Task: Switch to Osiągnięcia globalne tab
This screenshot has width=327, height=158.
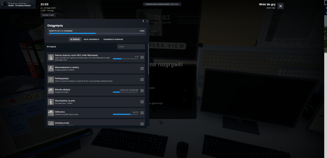Action: point(113,39)
